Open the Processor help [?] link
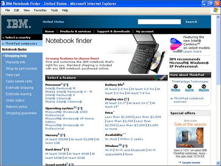This screenshot has height=166, width=221. 66,85
